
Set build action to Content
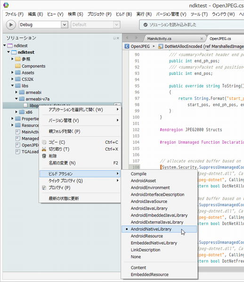[x=159, y=267]
